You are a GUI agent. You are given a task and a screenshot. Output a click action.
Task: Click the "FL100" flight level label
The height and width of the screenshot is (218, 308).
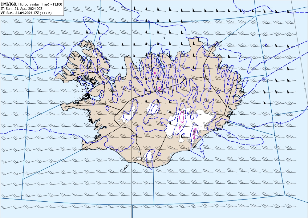[x=58, y=4]
